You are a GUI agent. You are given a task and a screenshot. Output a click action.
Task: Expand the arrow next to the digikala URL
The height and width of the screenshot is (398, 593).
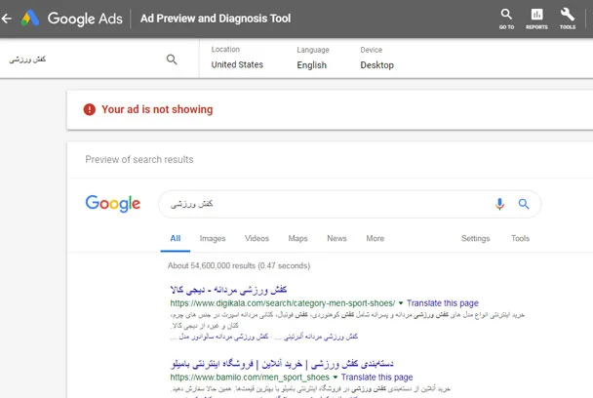click(x=401, y=303)
